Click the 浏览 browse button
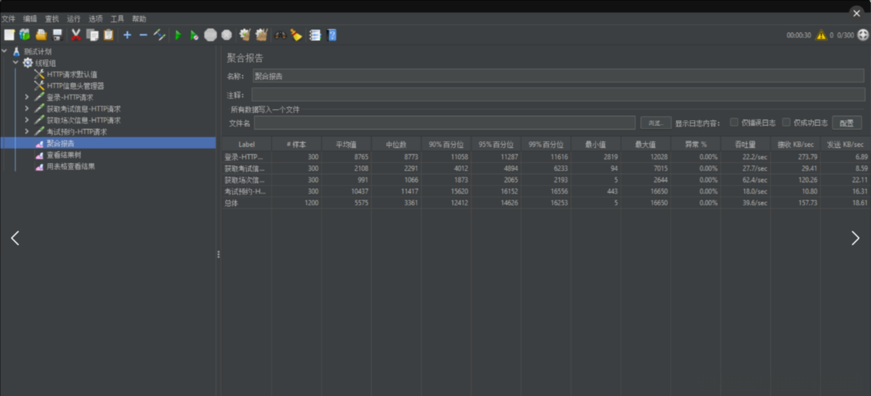Image resolution: width=871 pixels, height=396 pixels. point(656,123)
